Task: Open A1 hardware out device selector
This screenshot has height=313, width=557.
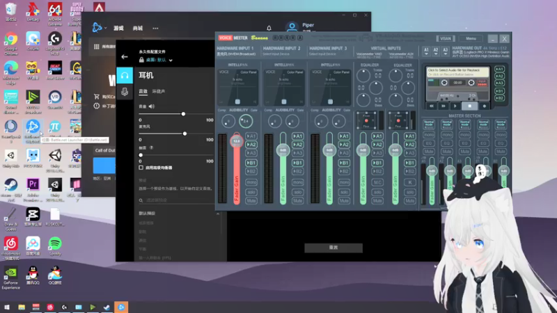Action: coord(426,51)
